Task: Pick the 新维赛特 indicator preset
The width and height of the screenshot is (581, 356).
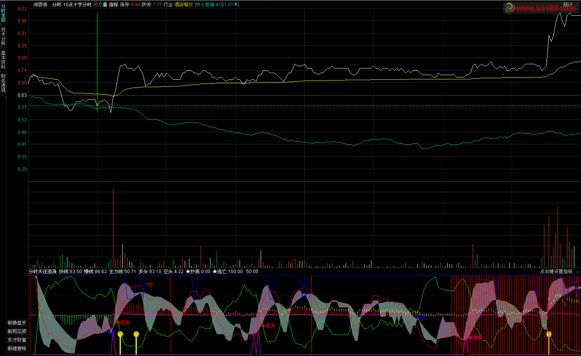Action: point(17,349)
